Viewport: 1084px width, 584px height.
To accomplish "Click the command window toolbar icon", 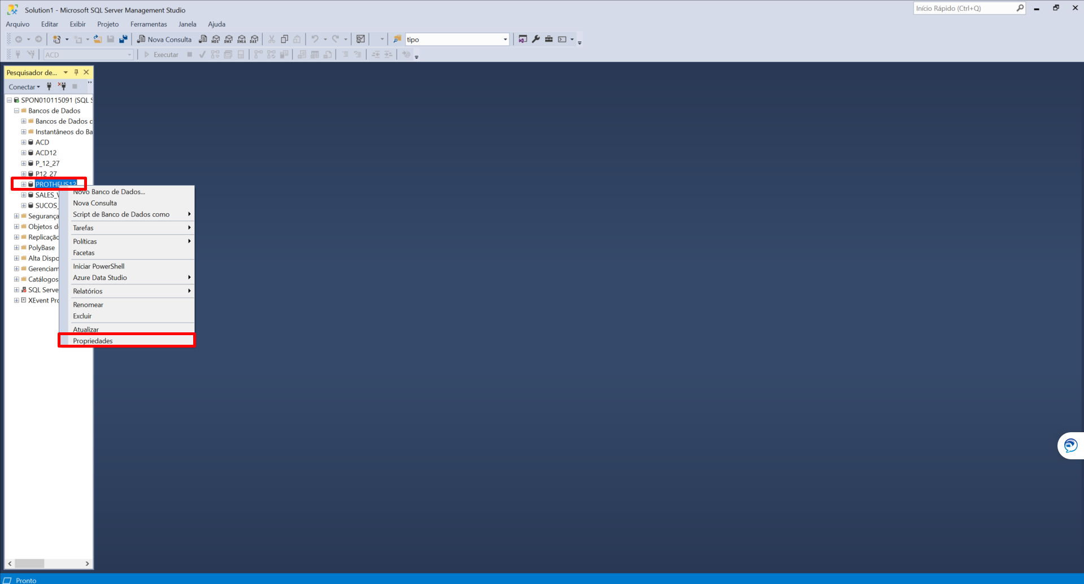I will [562, 39].
